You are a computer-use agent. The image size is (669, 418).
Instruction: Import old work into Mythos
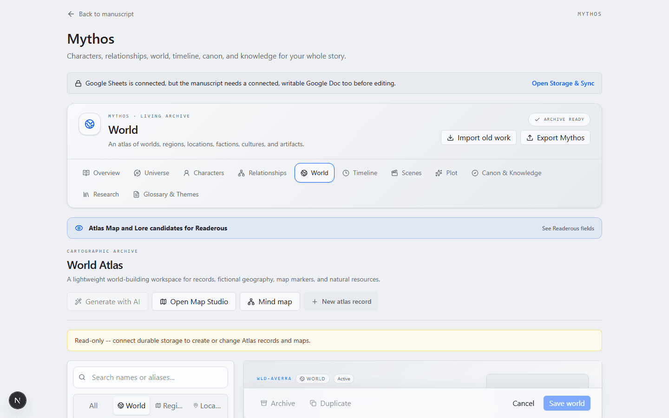(x=479, y=137)
